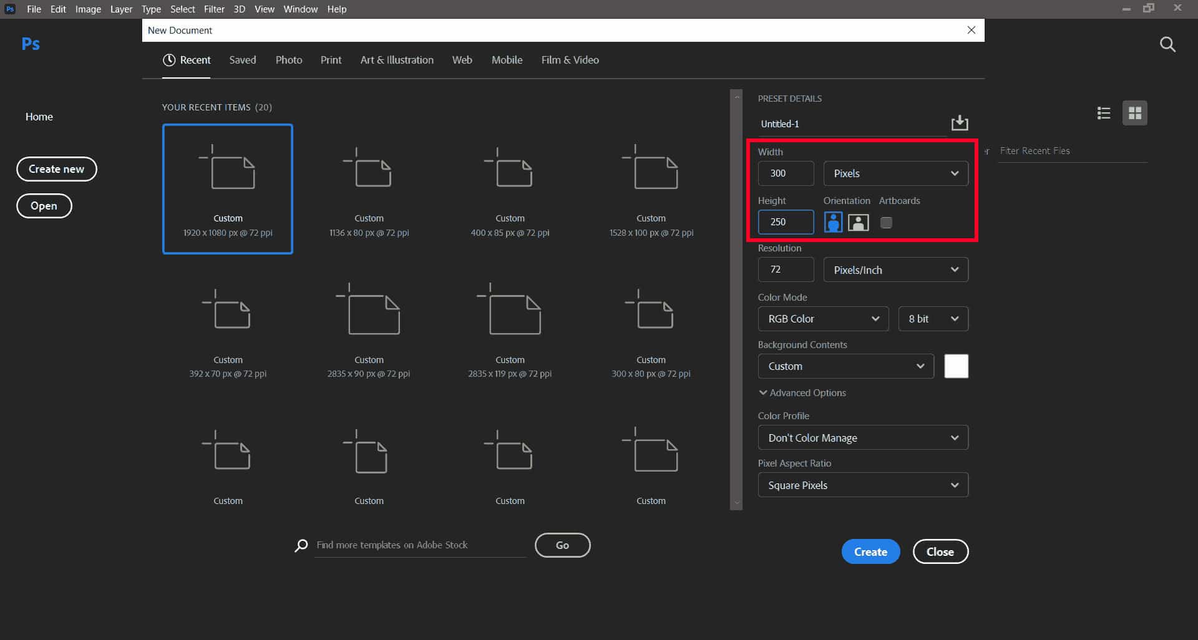This screenshot has width=1198, height=640.
Task: Switch to the Web tab
Action: 462,60
